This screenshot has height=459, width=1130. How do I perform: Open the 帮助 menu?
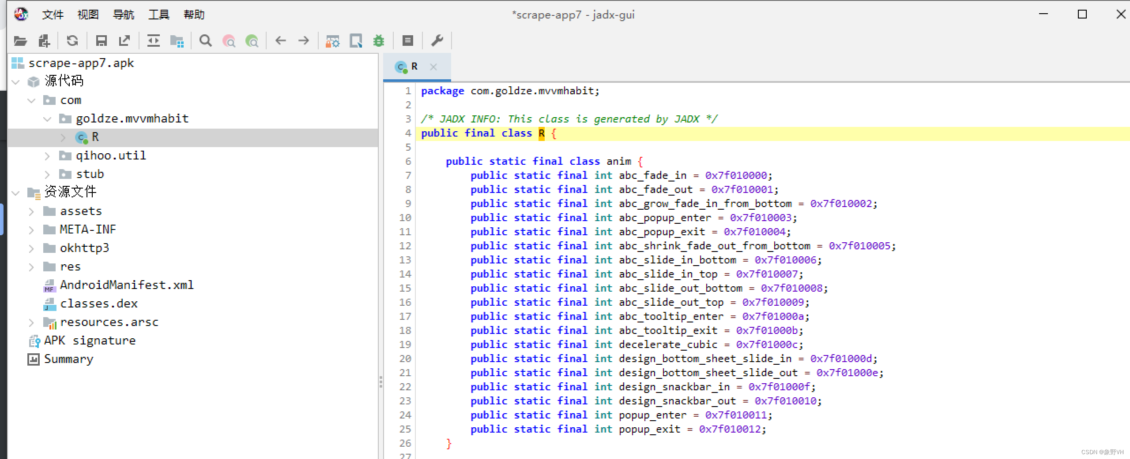click(194, 15)
